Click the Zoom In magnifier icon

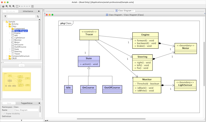10,6
